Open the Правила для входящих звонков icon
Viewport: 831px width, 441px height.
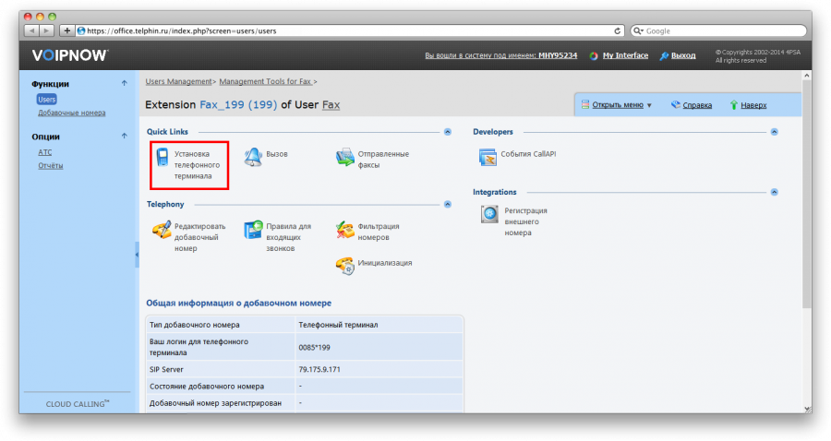[x=253, y=230]
